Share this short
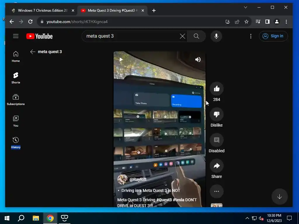299x224 pixels. pos(216,166)
